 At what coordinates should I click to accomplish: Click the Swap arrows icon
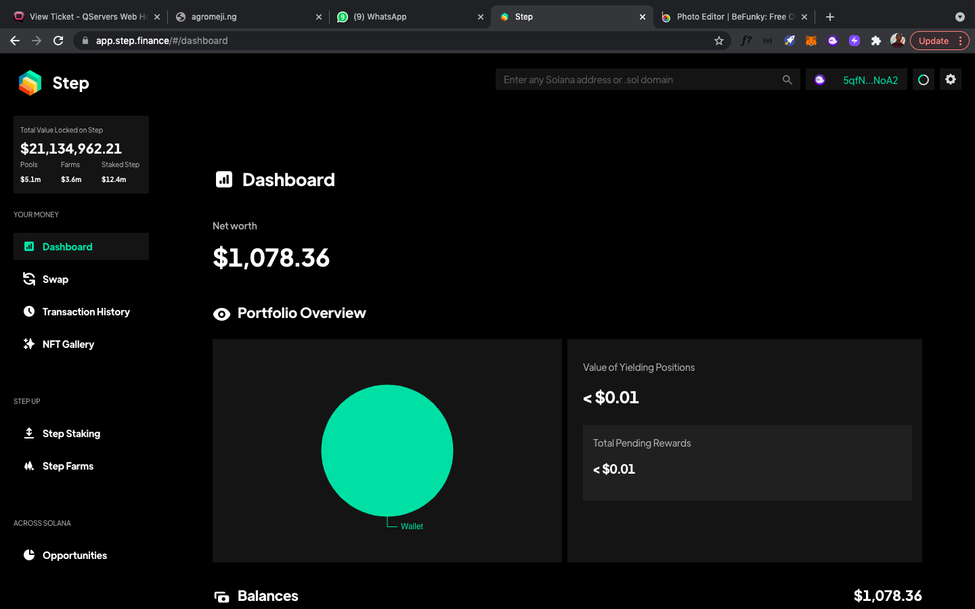(29, 279)
